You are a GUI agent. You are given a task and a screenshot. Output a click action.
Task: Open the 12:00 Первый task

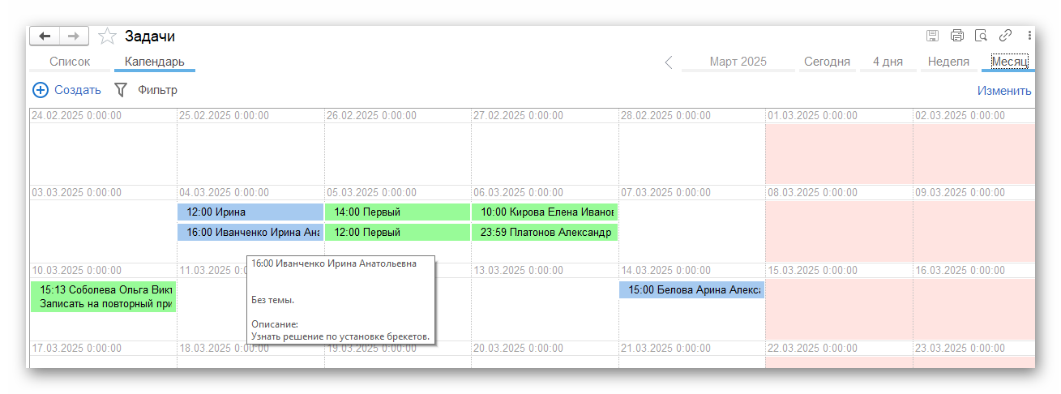pyautogui.click(x=397, y=232)
